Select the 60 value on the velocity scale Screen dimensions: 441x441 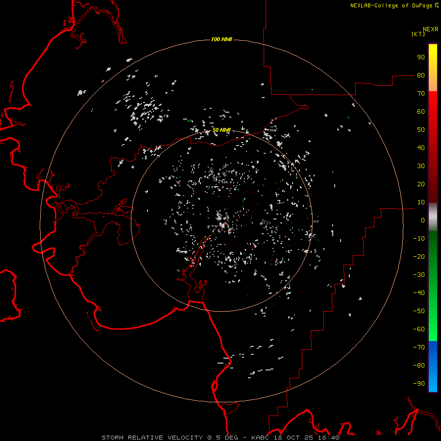click(x=421, y=112)
